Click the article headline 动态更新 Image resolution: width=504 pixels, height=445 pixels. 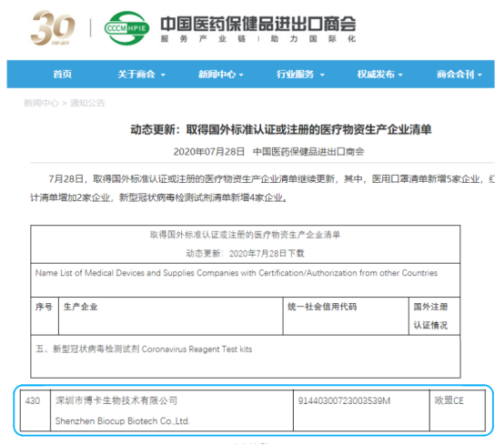pos(280,129)
